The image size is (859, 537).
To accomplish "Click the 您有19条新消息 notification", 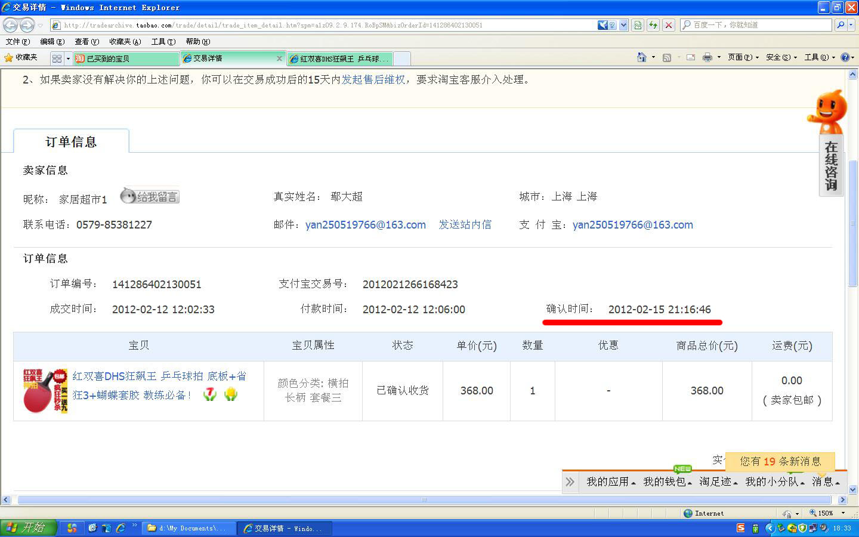I will 780,461.
